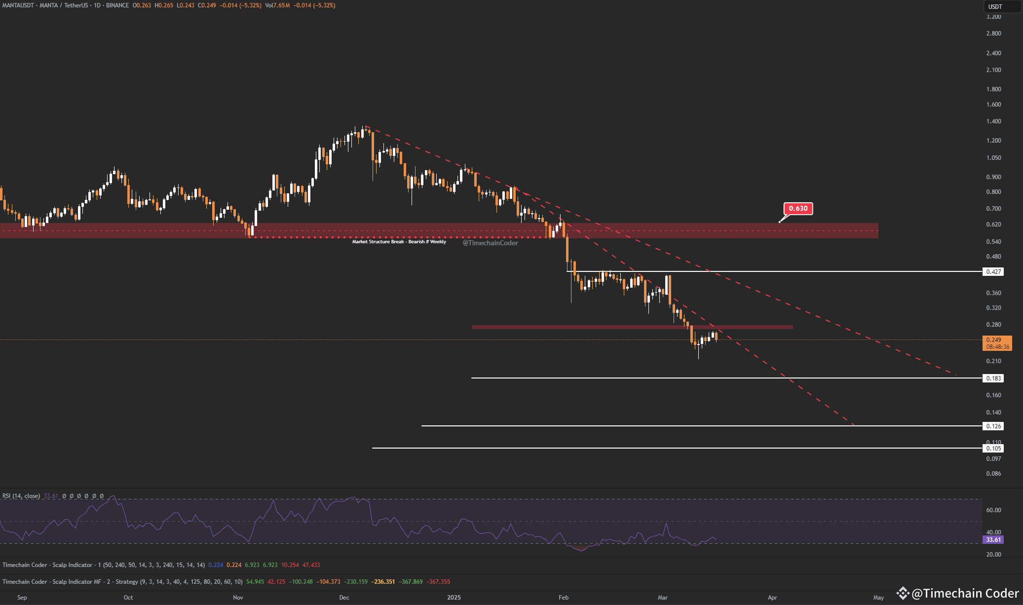This screenshot has height=605, width=1023.
Task: Select the small red zone near 0.280
Action: 632,327
